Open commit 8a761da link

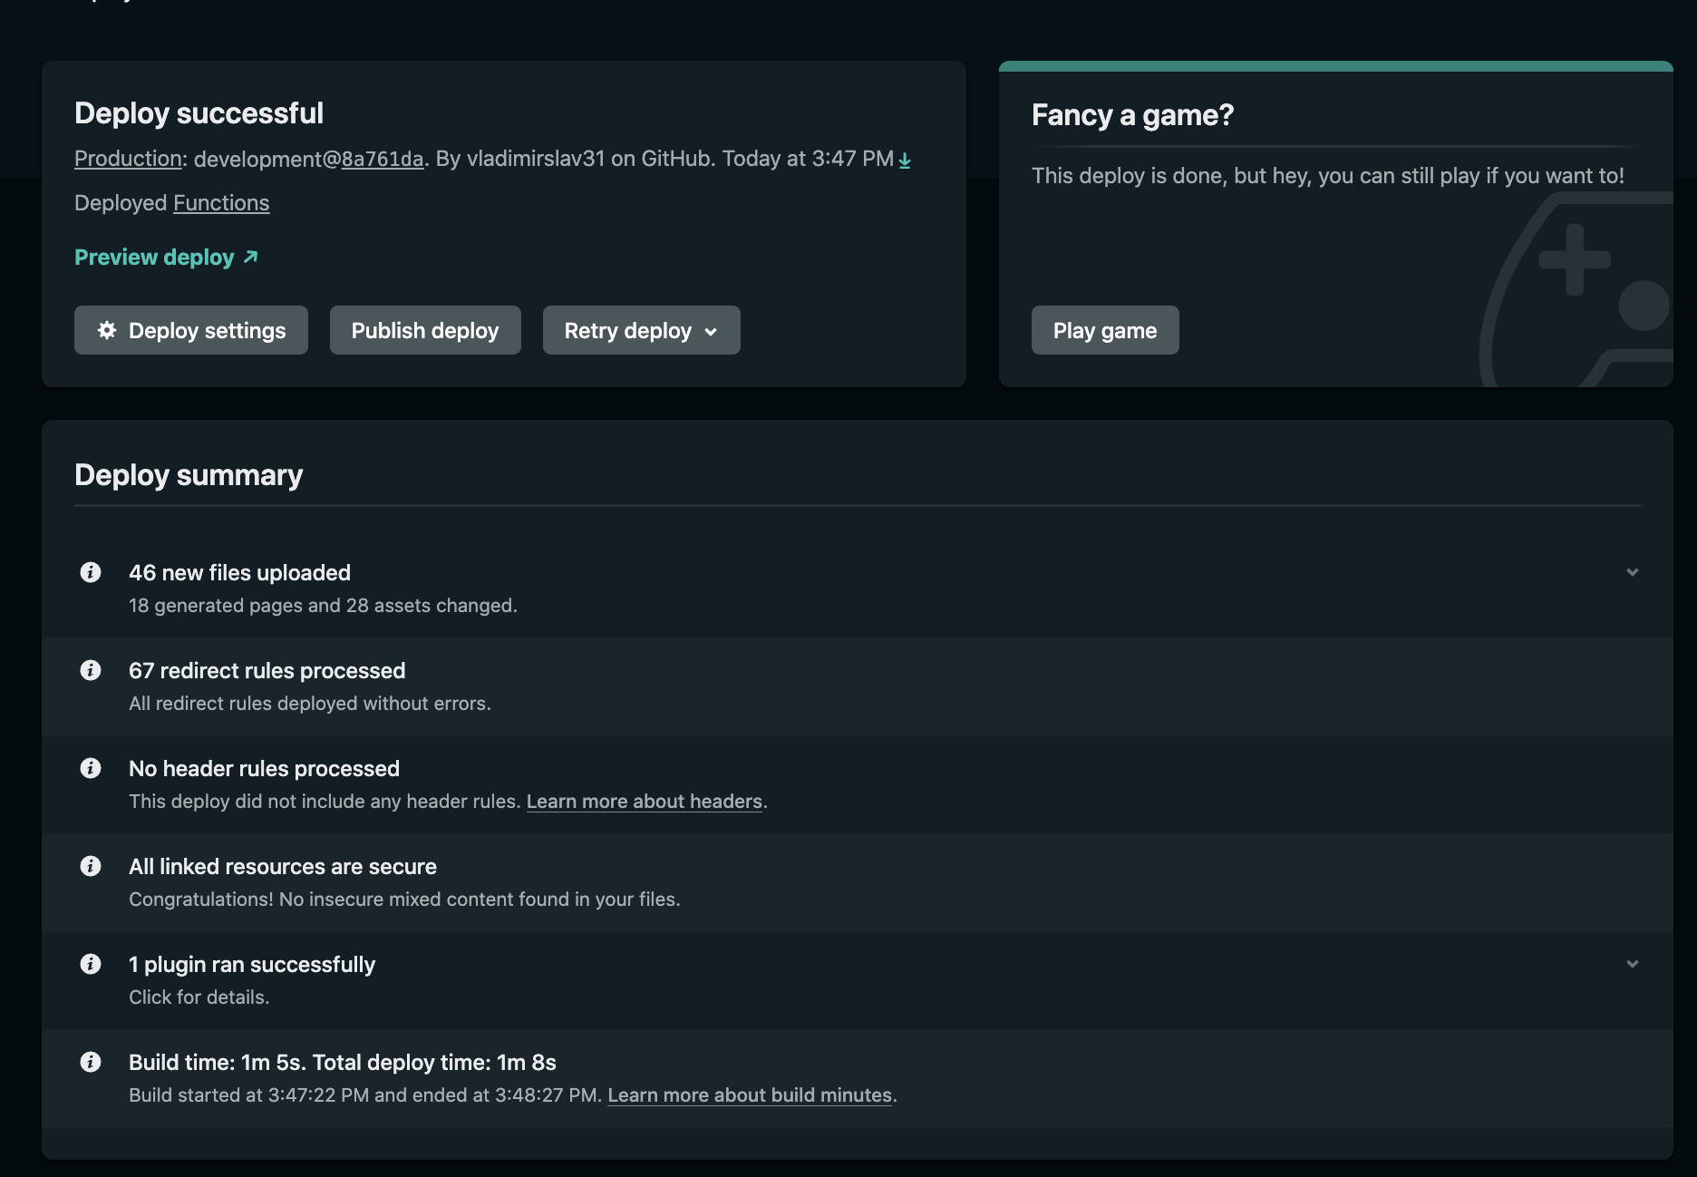click(382, 160)
